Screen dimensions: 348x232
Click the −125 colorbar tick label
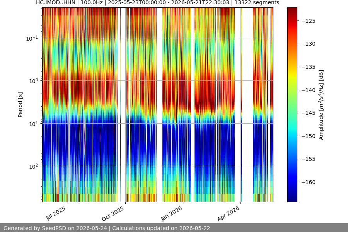tap(309, 21)
